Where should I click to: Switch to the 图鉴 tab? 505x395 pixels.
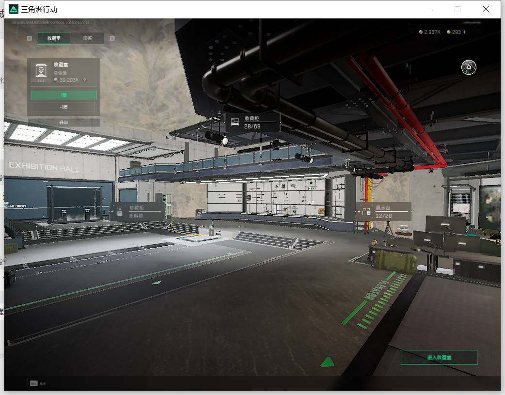pyautogui.click(x=88, y=38)
